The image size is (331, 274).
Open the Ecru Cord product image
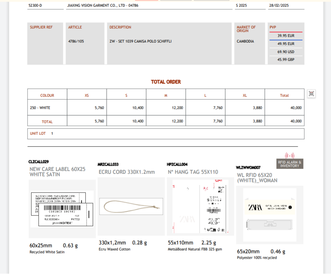[131, 206]
